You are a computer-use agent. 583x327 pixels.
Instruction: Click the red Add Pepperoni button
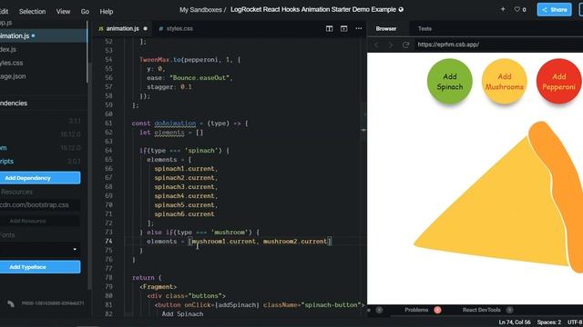pyautogui.click(x=558, y=81)
